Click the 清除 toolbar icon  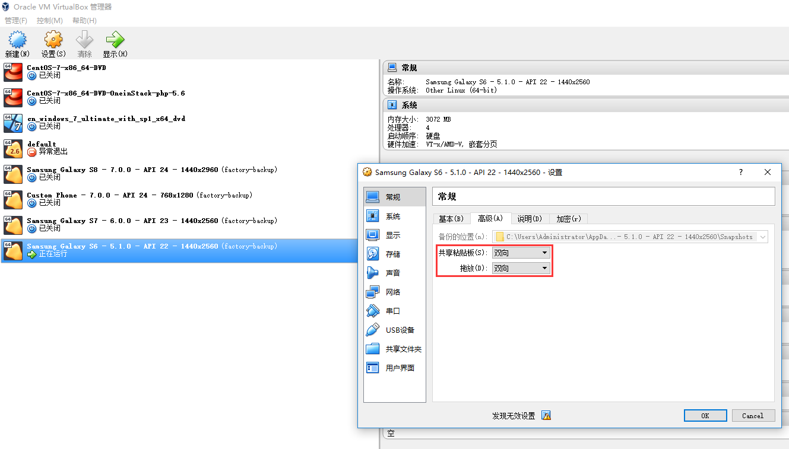(x=84, y=44)
